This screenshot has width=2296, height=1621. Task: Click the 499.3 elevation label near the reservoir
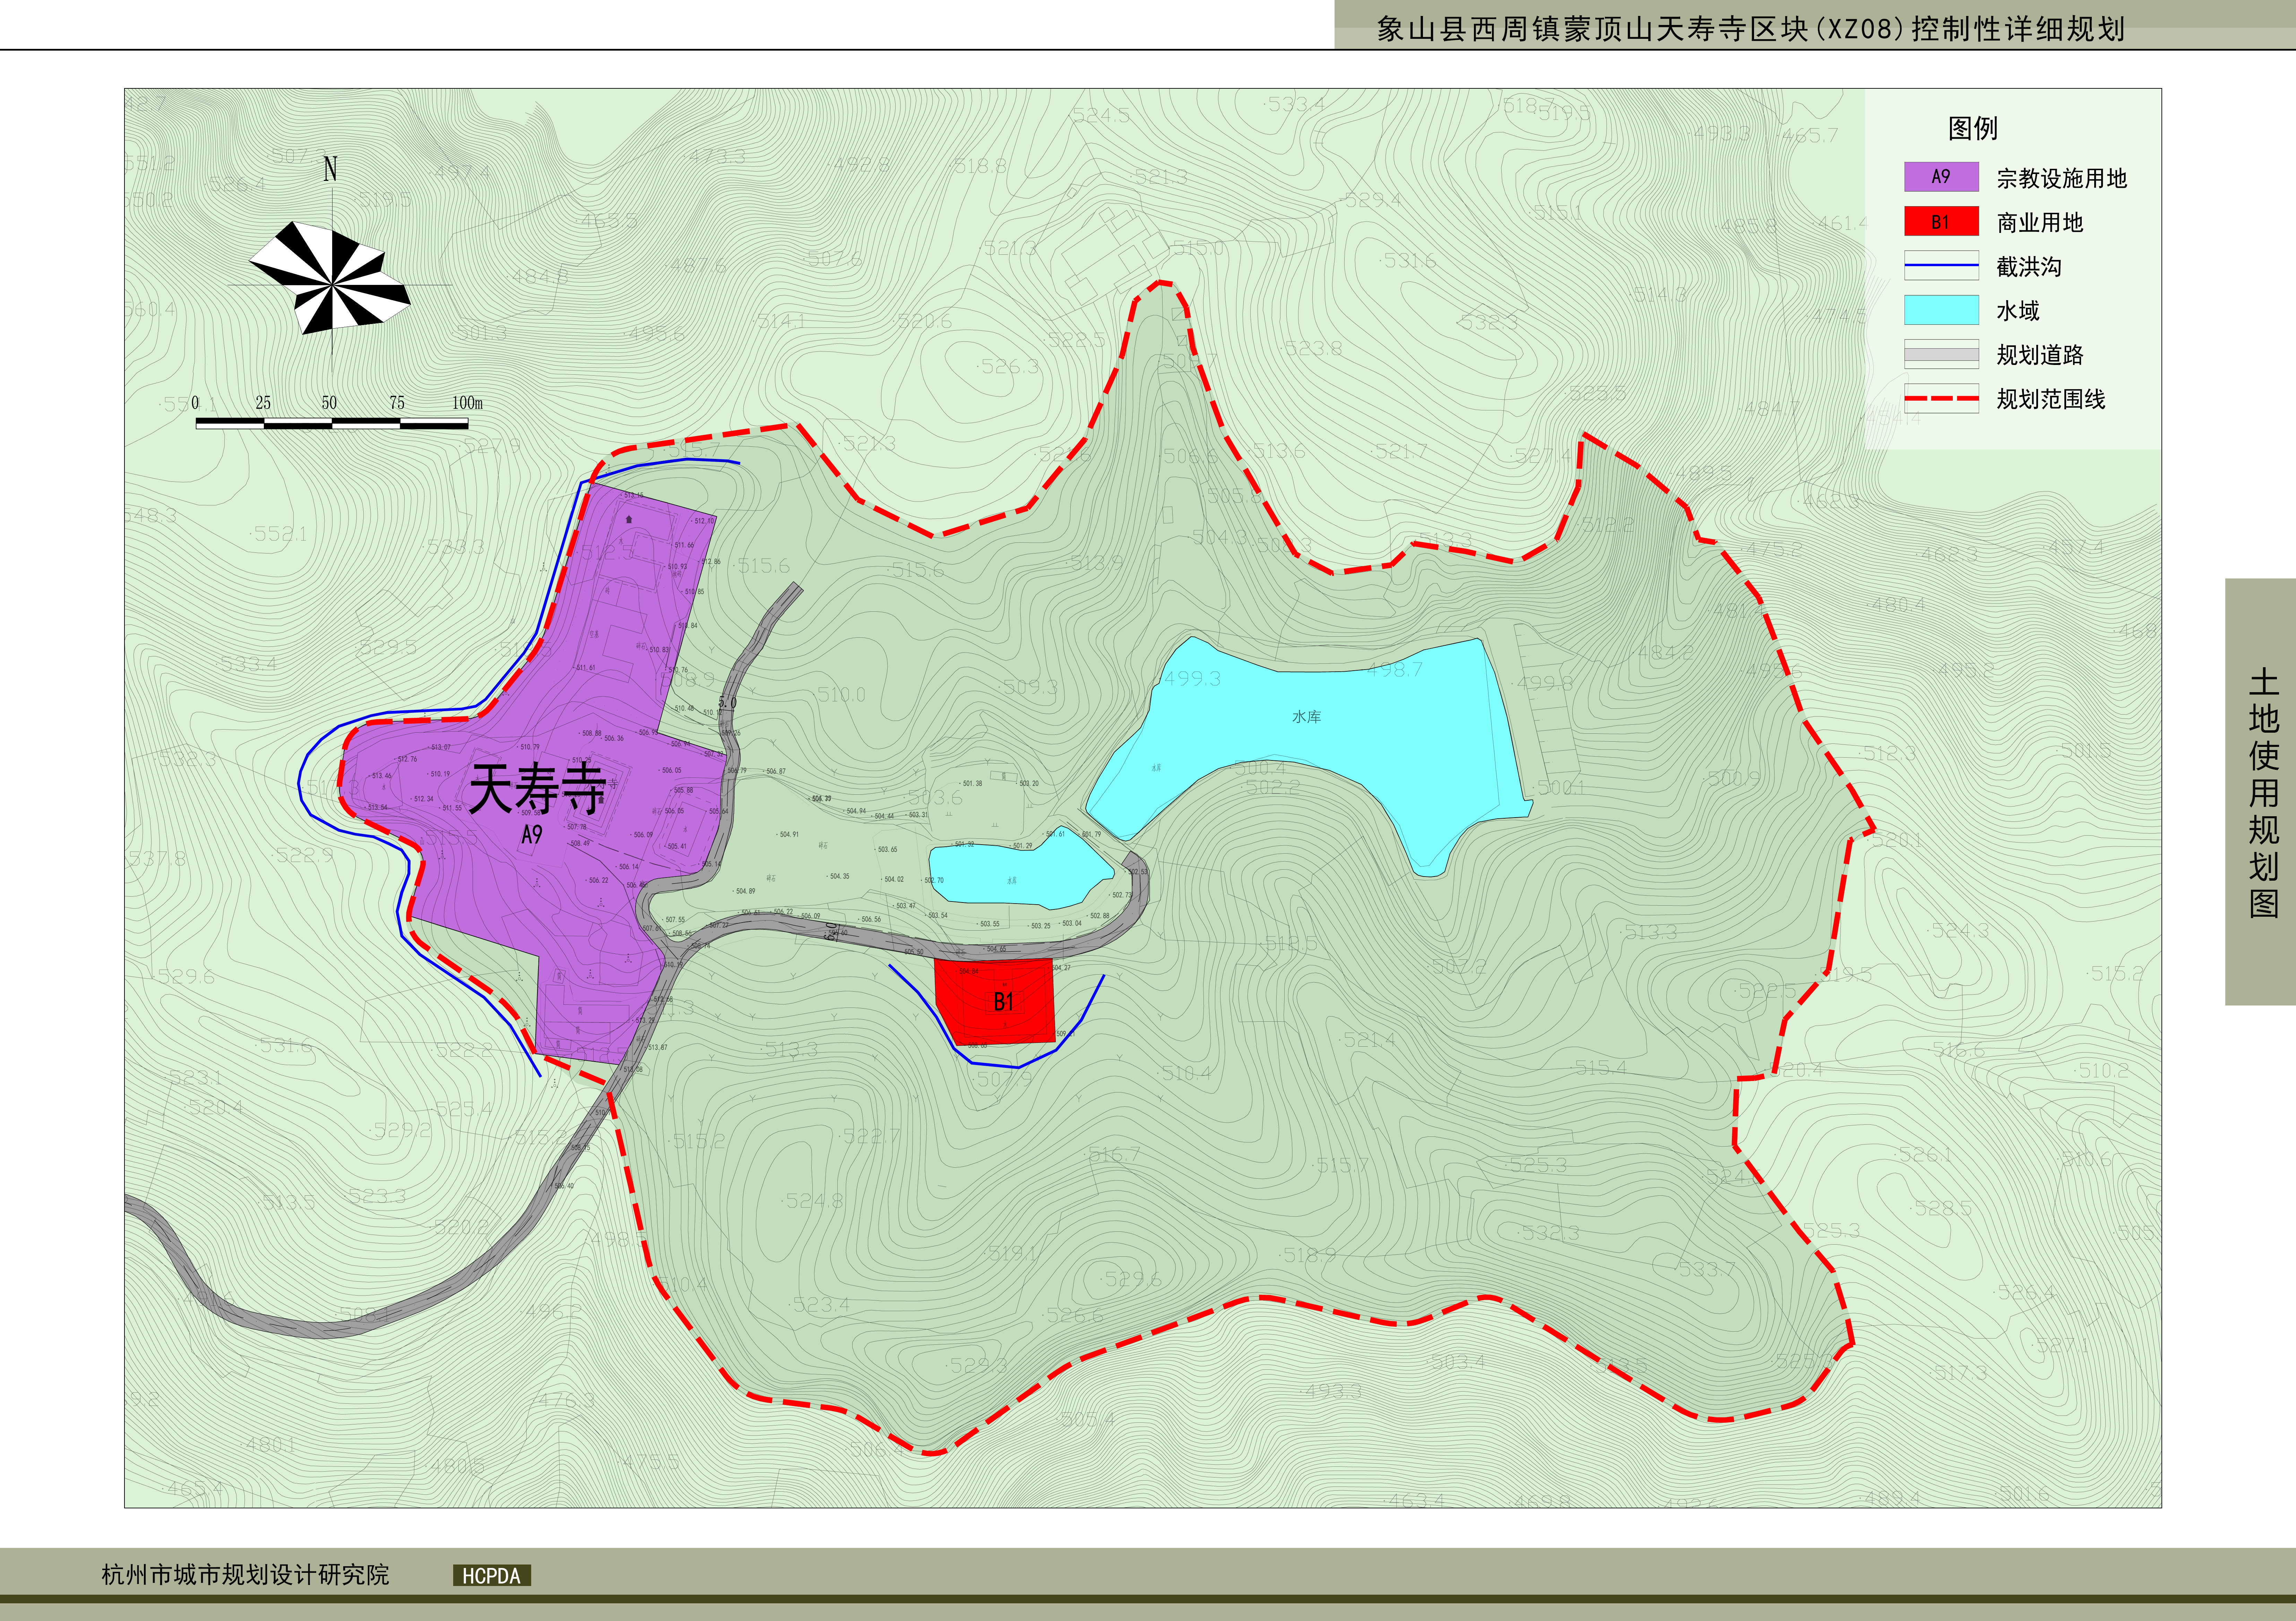1192,679
